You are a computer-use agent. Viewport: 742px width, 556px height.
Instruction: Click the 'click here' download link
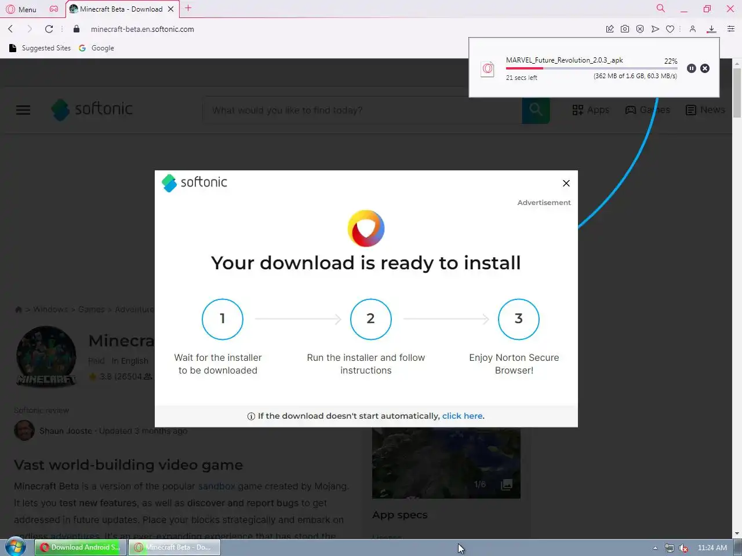coord(462,416)
